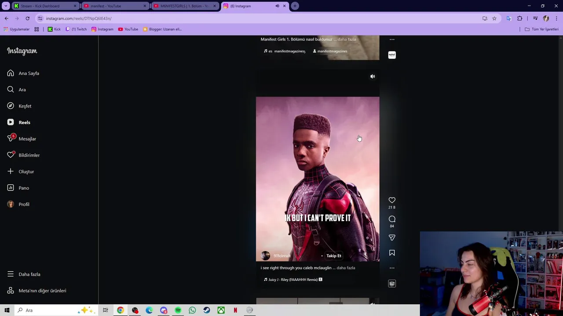Screen dimensions: 563x316
Task: Share the 911circuit reel
Action: 392,237
